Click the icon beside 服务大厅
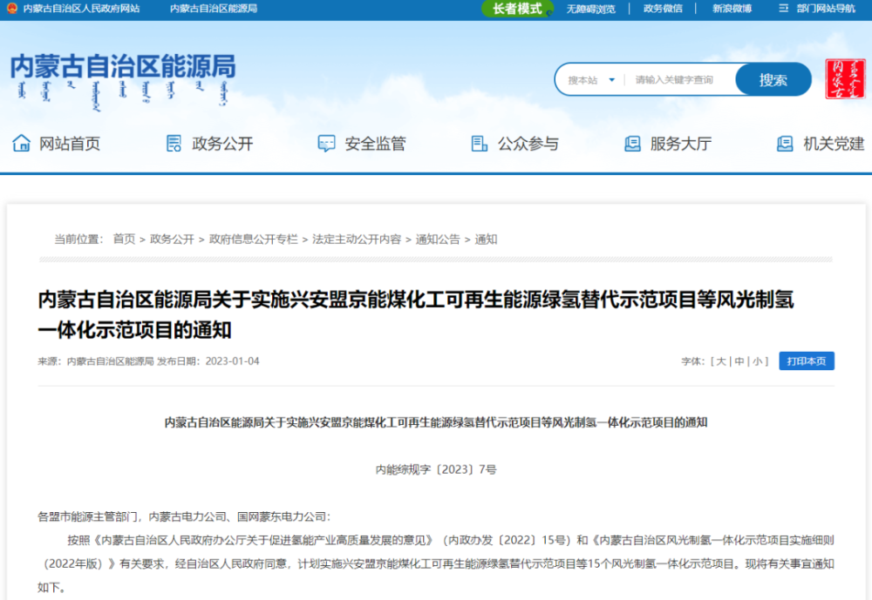The image size is (872, 600). pyautogui.click(x=632, y=144)
